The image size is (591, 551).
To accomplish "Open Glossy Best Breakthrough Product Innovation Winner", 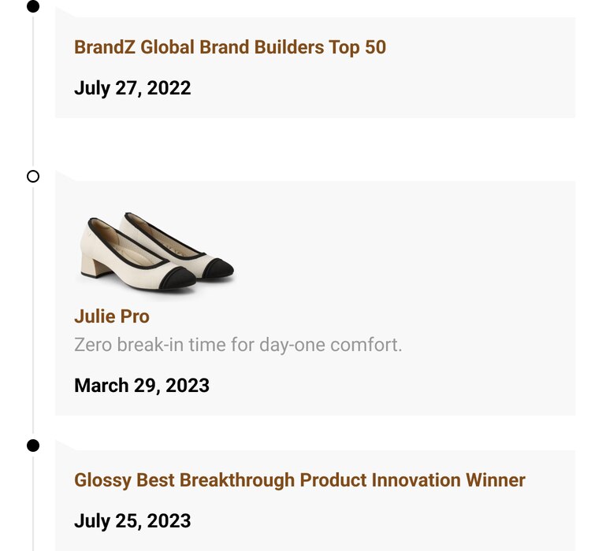I will point(299,480).
